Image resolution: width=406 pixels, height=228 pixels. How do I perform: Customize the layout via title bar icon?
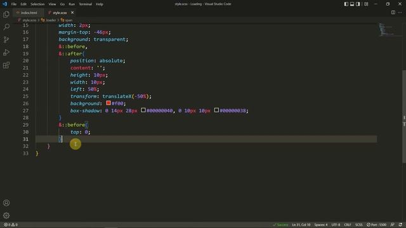click(366, 4)
